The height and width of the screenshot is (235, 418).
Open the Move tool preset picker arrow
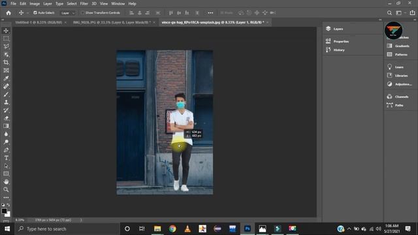27,13
